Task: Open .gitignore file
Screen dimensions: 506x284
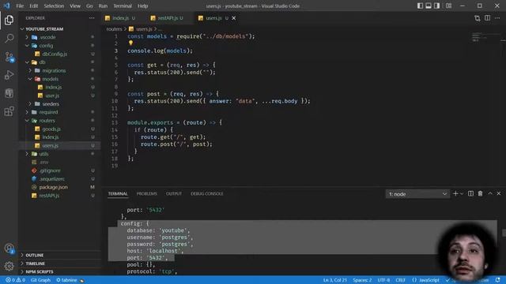Action: [x=50, y=170]
